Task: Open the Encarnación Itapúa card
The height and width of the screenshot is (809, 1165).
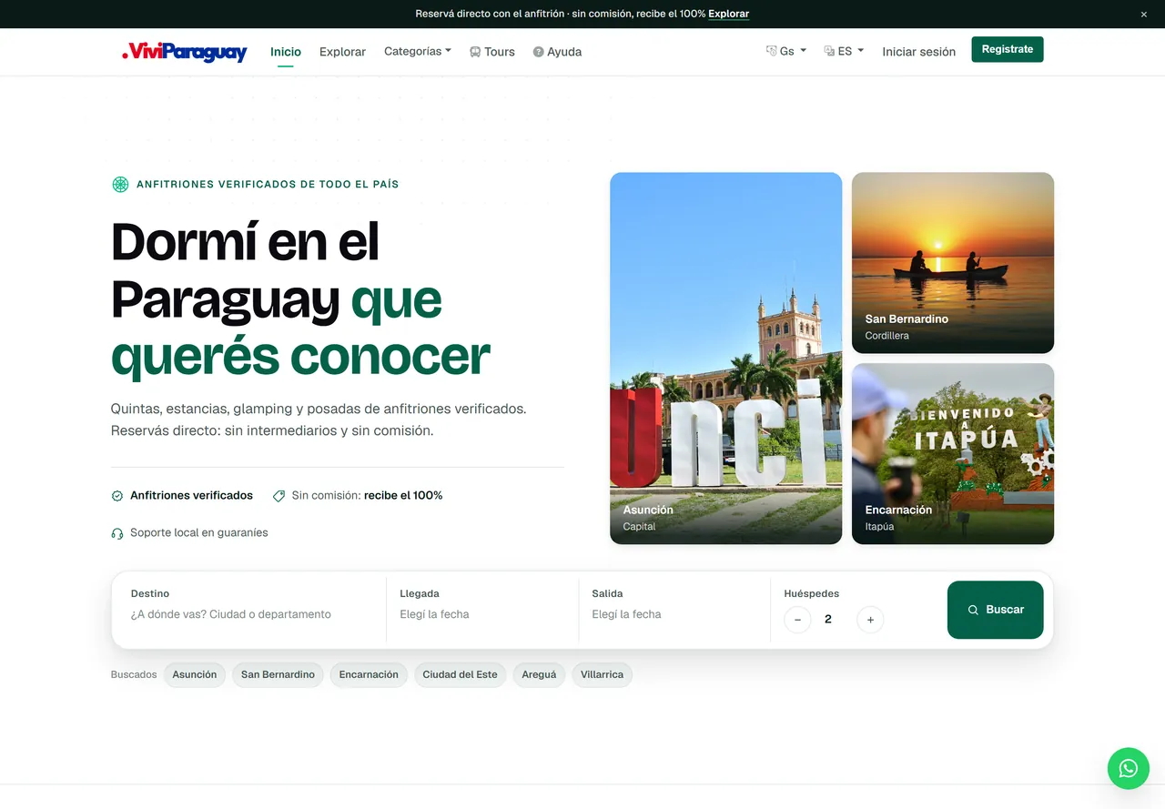Action: (x=953, y=454)
